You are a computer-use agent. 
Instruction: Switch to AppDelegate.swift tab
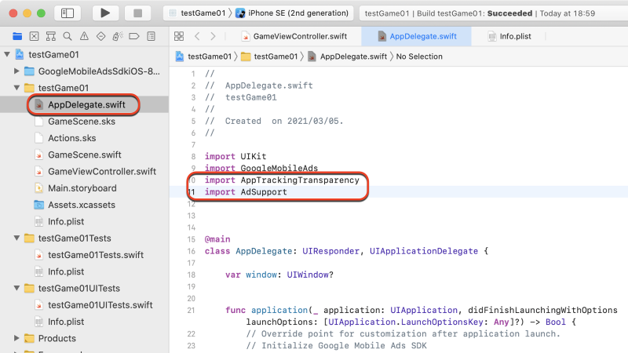[417, 36]
